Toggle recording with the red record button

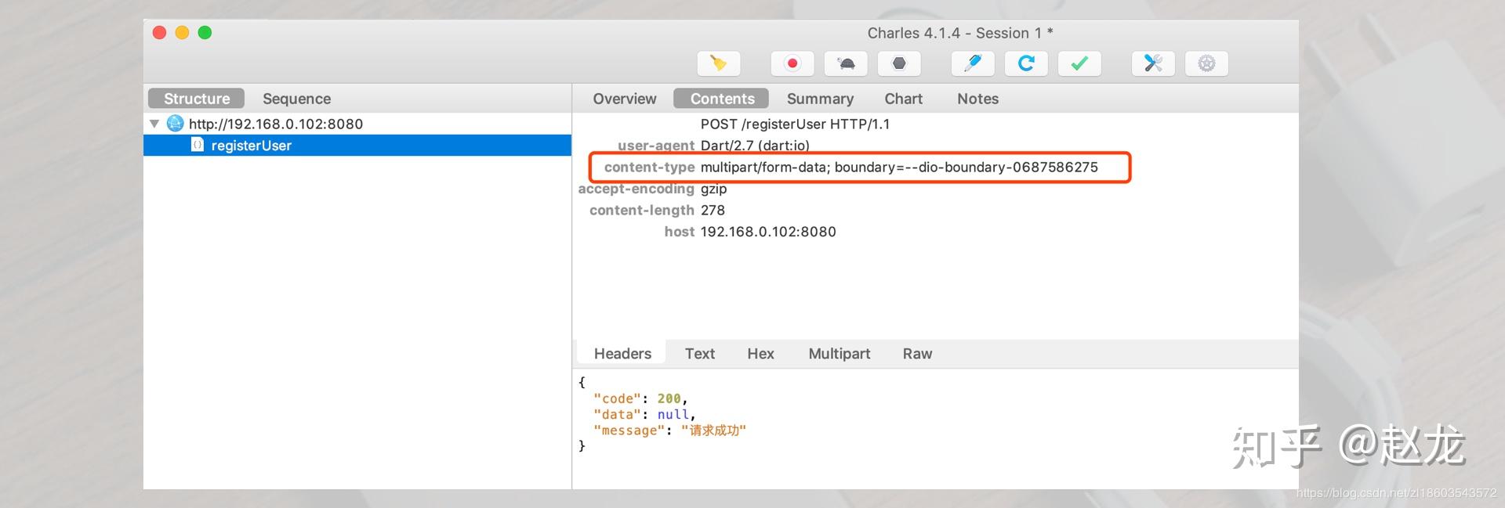pyautogui.click(x=792, y=63)
